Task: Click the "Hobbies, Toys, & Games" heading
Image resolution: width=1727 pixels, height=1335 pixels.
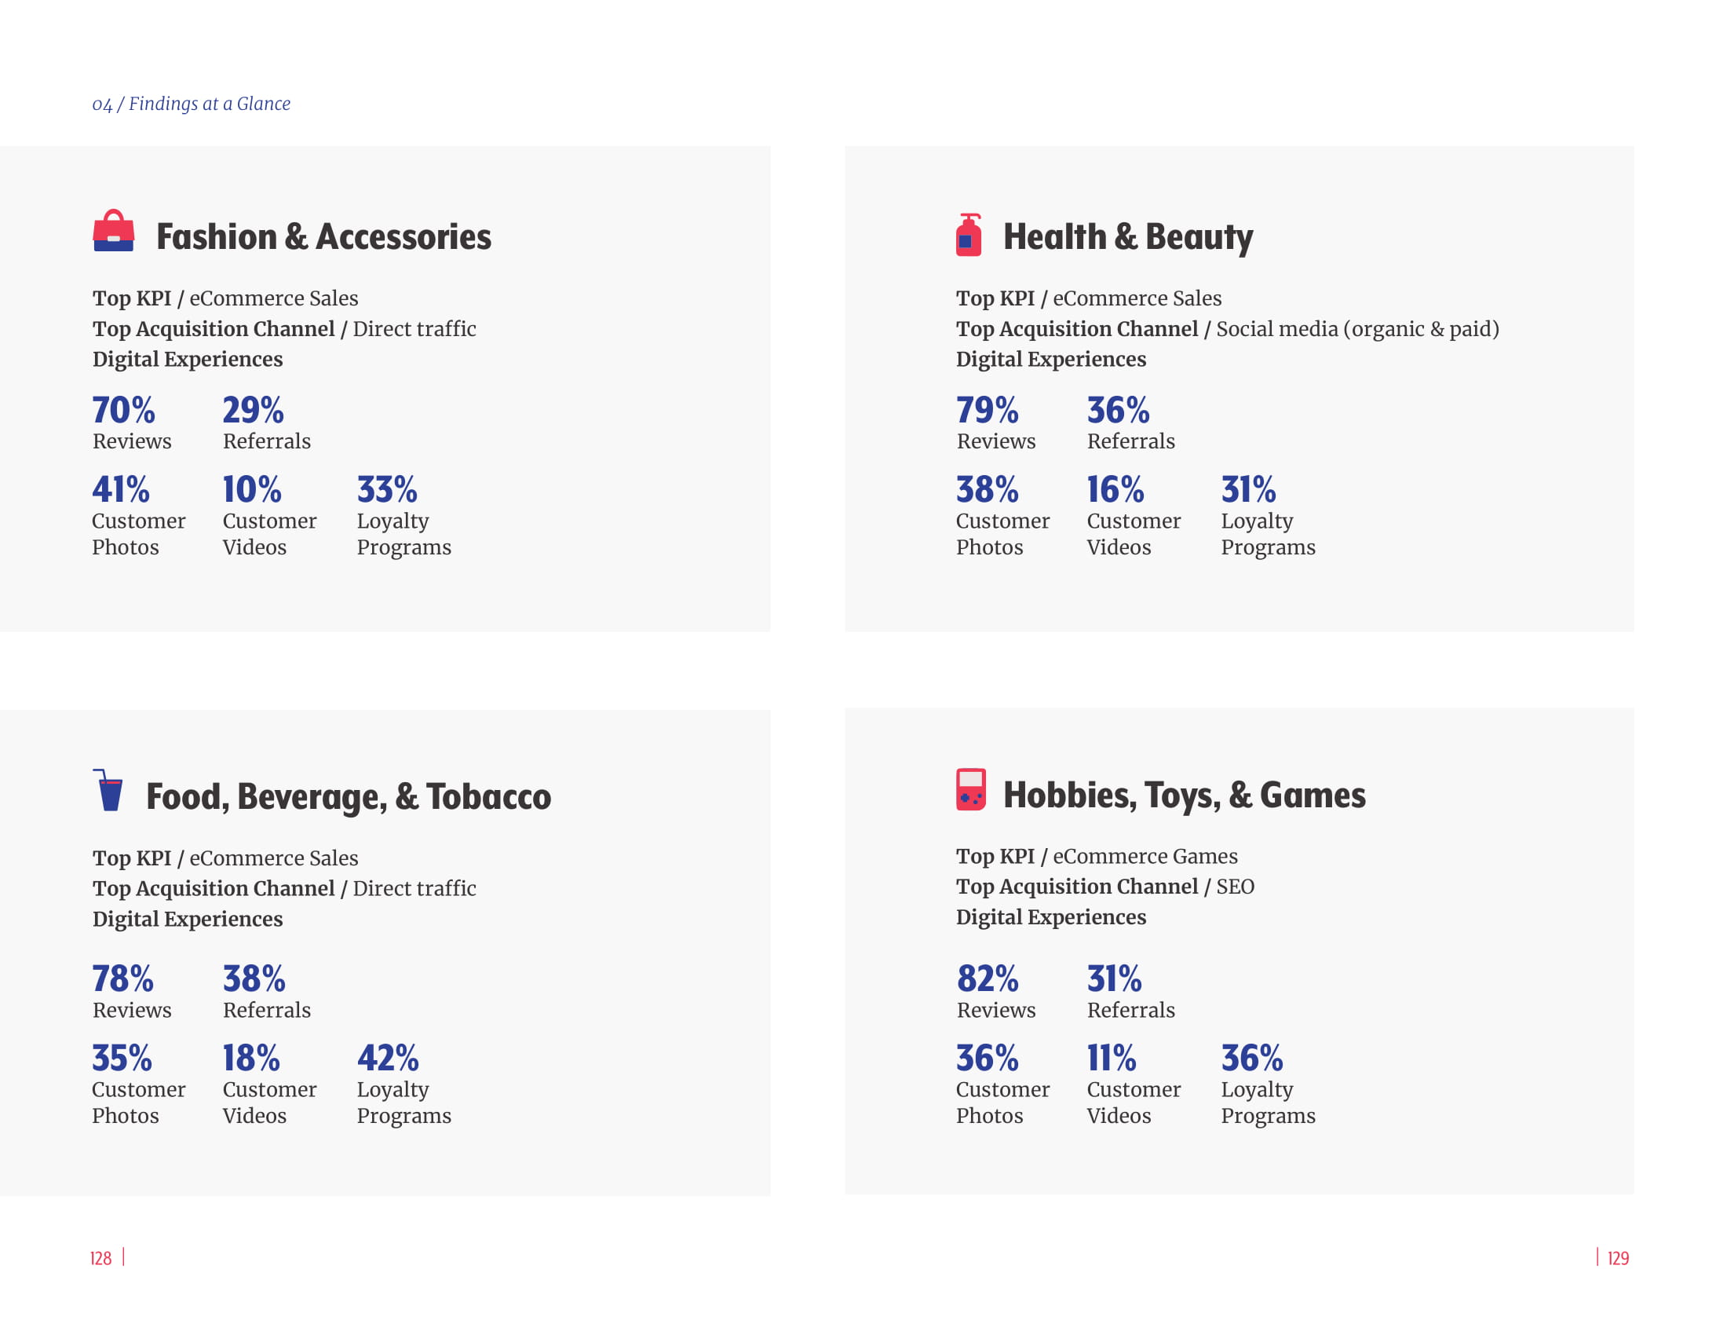Action: [x=1184, y=794]
